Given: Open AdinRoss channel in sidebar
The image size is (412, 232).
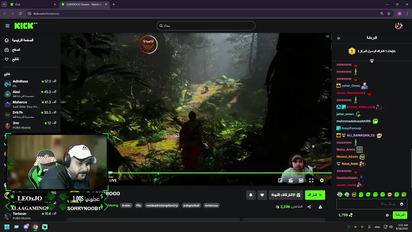Looking at the screenshot, I should (30, 83).
